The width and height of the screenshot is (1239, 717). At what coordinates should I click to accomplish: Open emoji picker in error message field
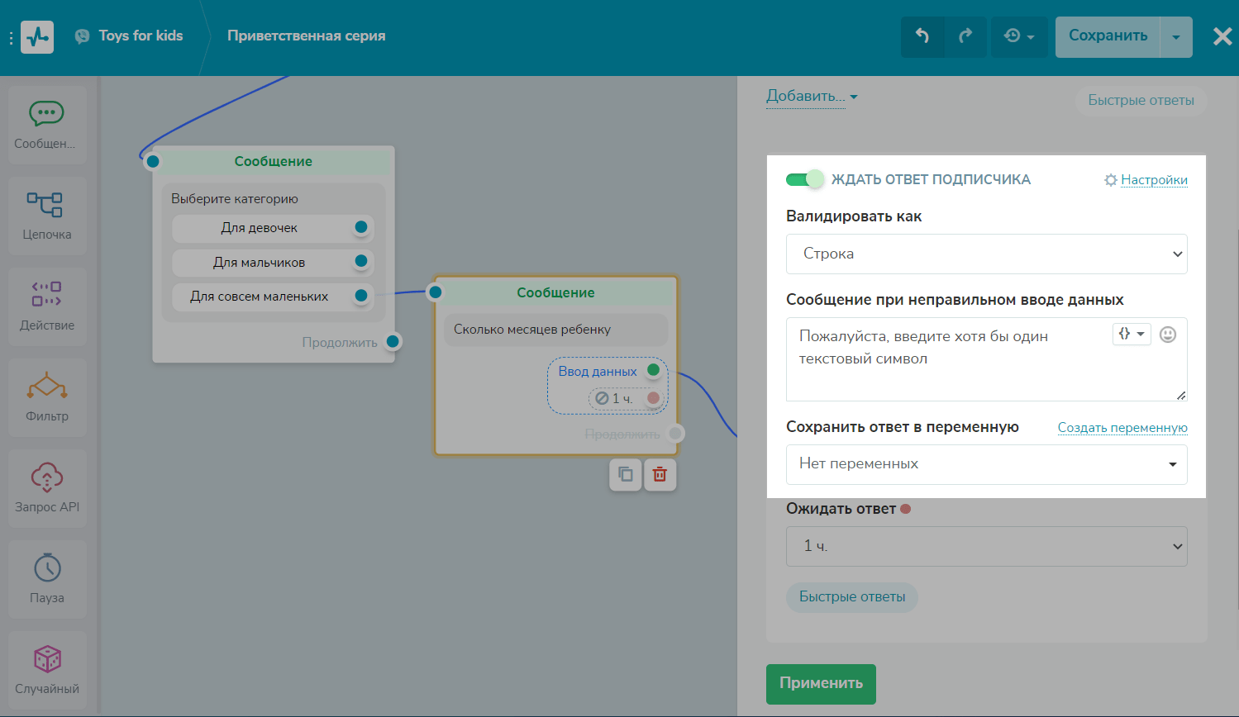click(1167, 335)
